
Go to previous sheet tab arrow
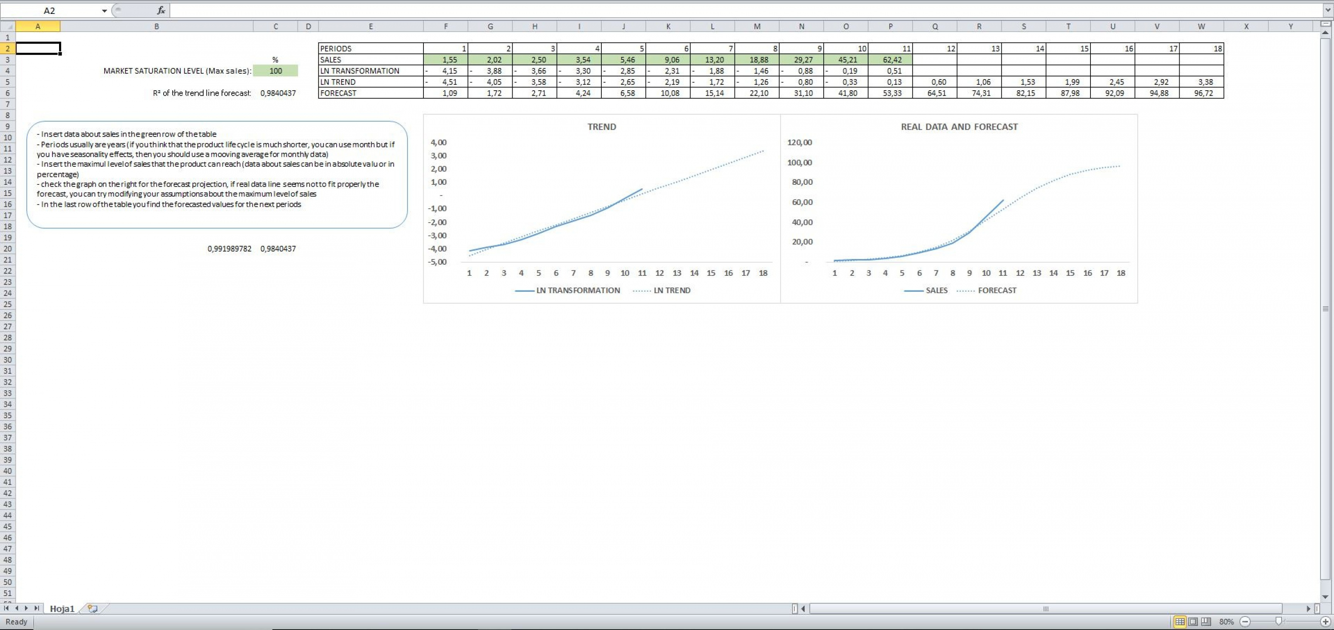17,608
